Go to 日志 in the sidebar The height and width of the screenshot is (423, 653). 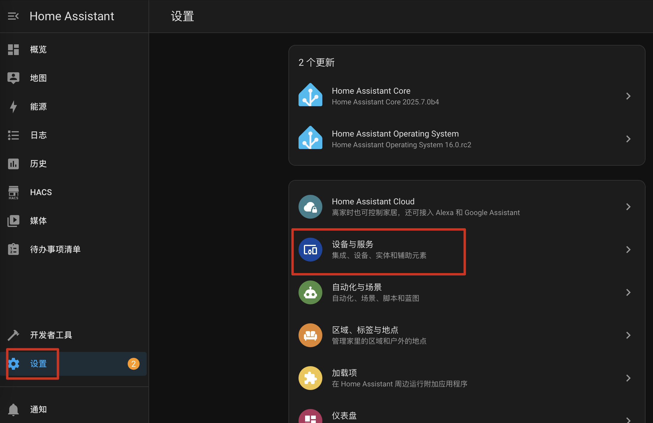[74, 135]
